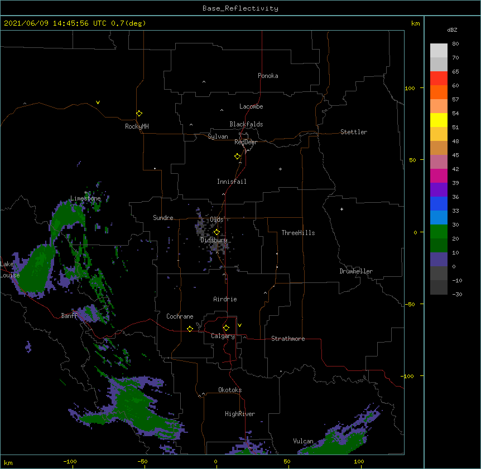The width and height of the screenshot is (481, 469).
Task: Click the 57 value in the dBZ legend
Action: [x=455, y=100]
